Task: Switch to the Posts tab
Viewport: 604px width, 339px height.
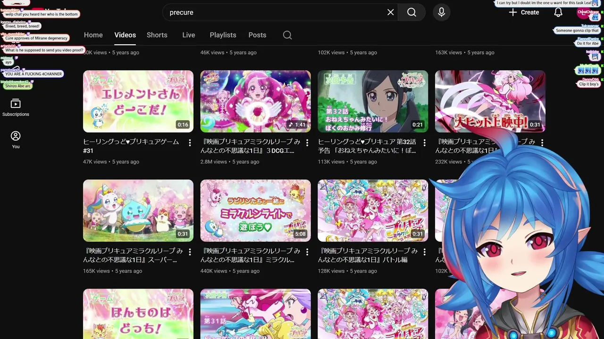Action: pyautogui.click(x=257, y=35)
